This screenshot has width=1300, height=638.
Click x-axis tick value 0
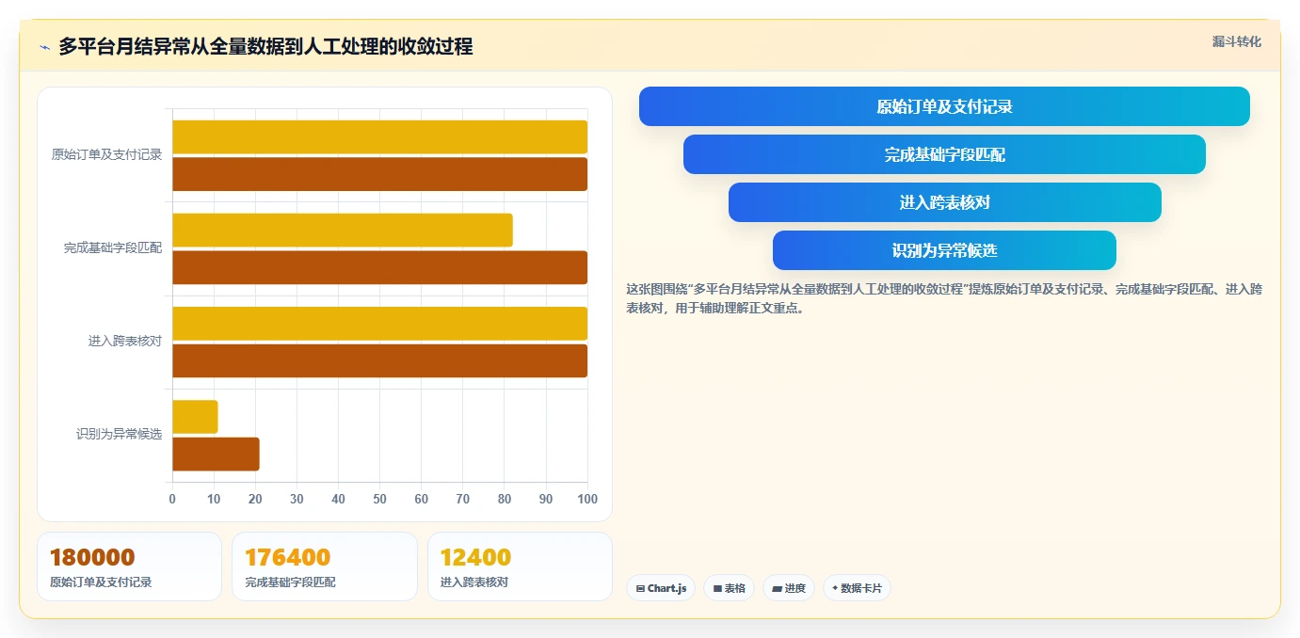click(172, 499)
